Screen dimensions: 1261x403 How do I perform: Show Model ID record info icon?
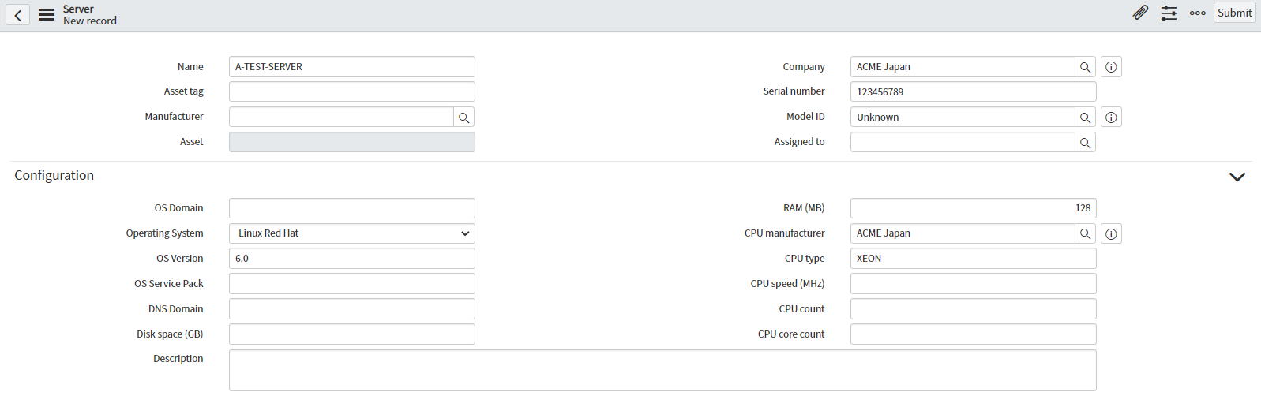[1111, 118]
